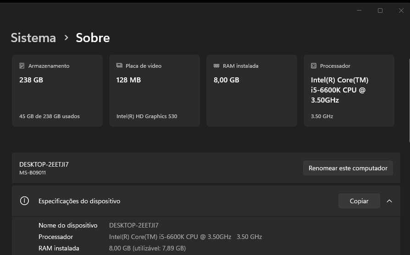Go back to Sistema in the breadcrumb
410x255 pixels.
(x=33, y=38)
